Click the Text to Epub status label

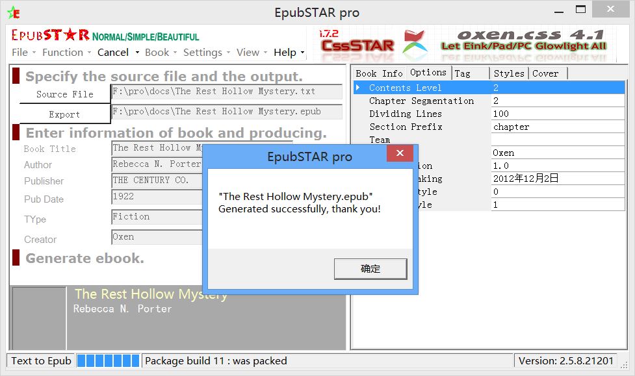[x=42, y=360]
